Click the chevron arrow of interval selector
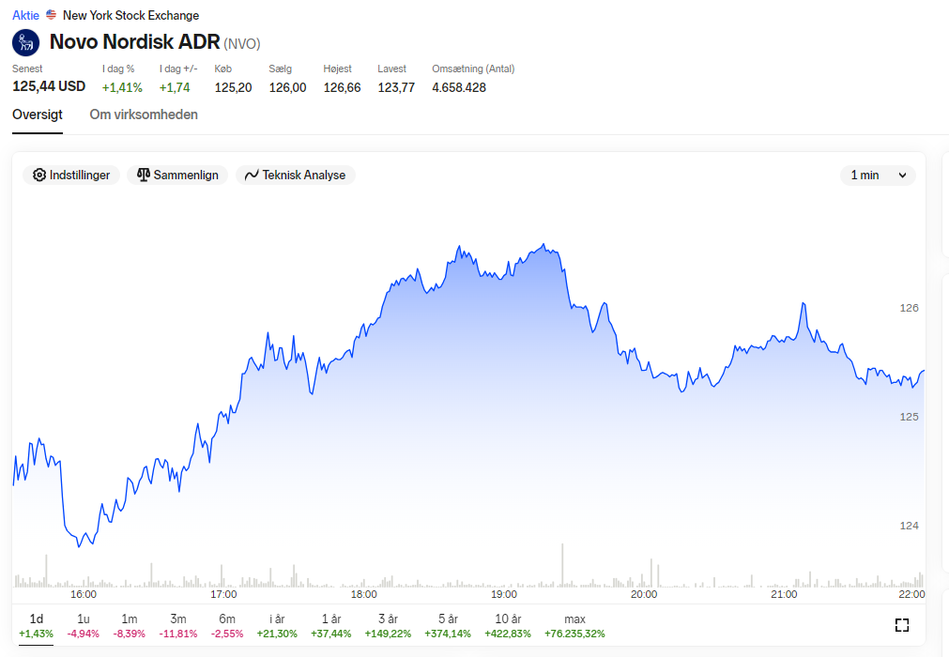 (902, 176)
